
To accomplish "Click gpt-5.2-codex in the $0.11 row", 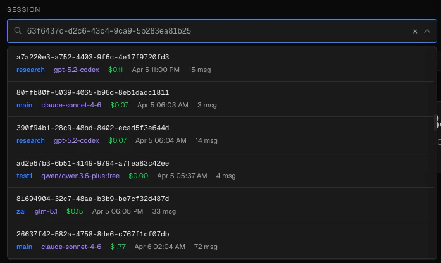I will click(76, 70).
